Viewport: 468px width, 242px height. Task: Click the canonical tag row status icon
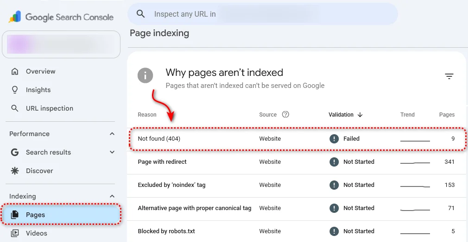pyautogui.click(x=334, y=208)
